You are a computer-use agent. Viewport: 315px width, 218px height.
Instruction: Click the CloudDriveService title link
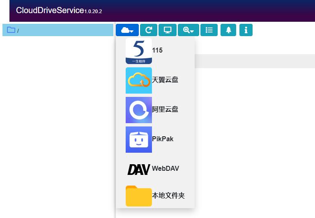[x=50, y=10]
